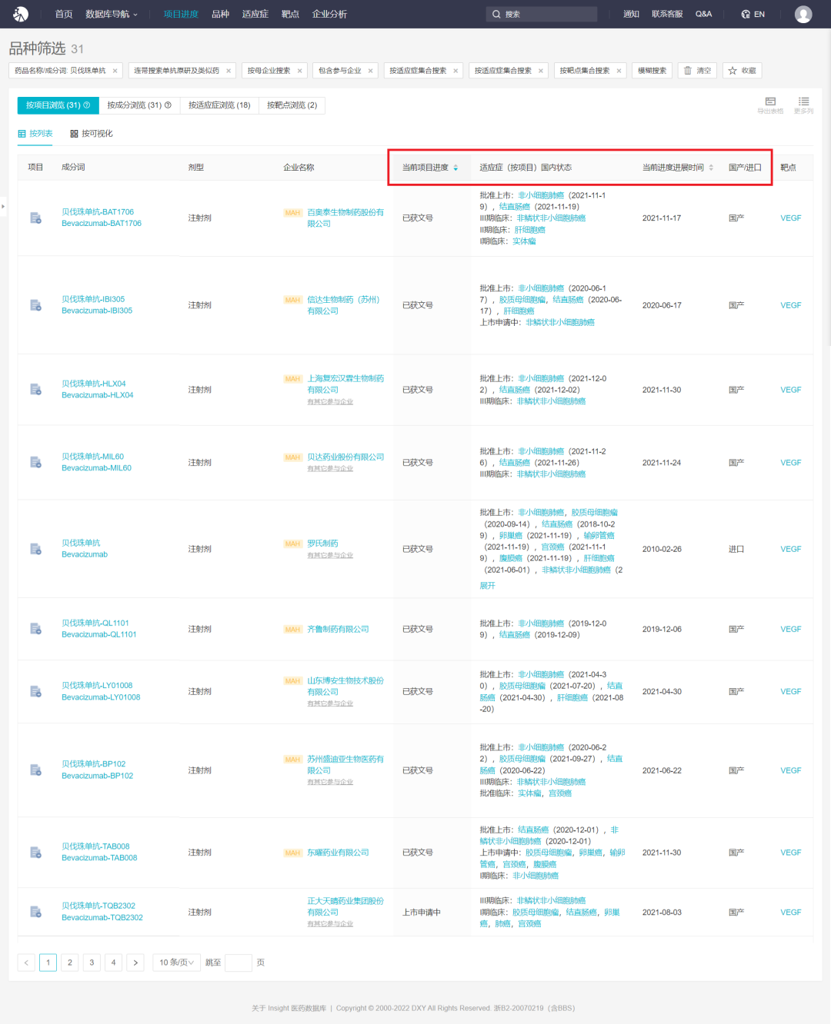The image size is (831, 1024).
Task: Open the 10 条/页 page size dropdown
Action: coord(176,962)
